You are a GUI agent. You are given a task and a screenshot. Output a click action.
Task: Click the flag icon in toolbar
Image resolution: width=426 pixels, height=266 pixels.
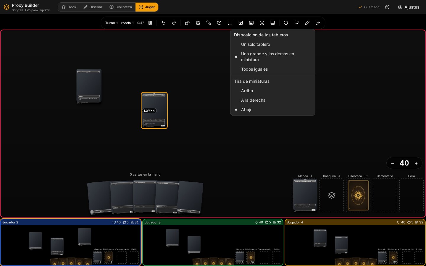(296, 23)
